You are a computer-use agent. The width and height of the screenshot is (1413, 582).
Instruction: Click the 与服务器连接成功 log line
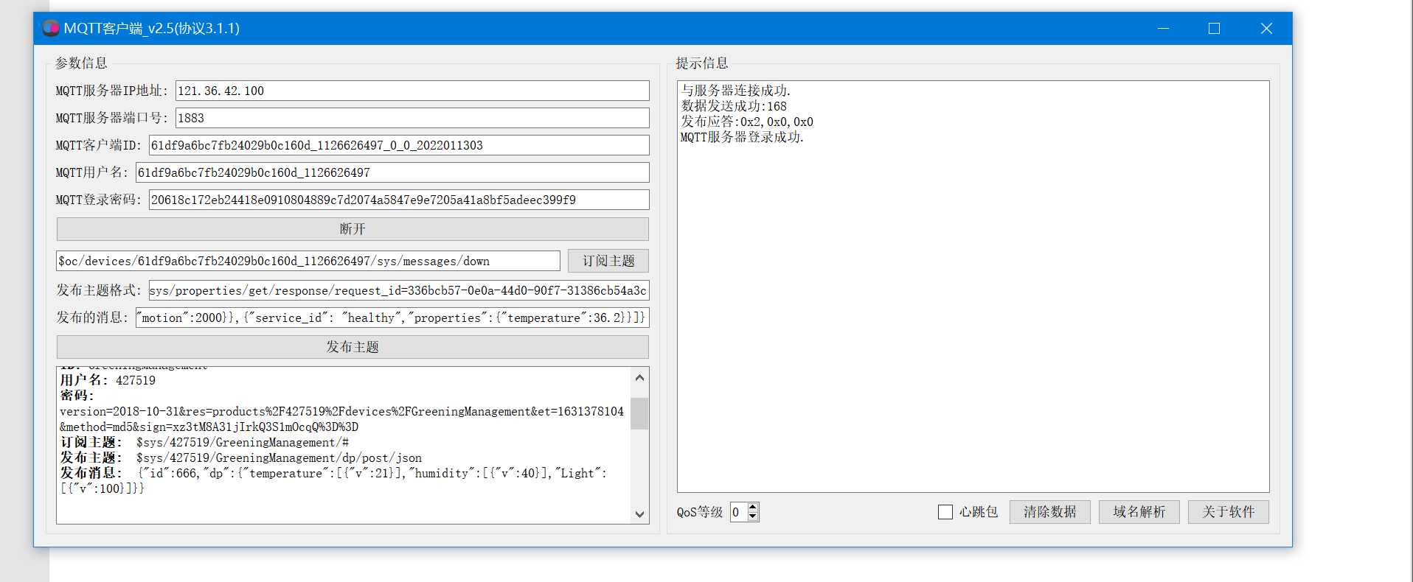[x=735, y=91]
